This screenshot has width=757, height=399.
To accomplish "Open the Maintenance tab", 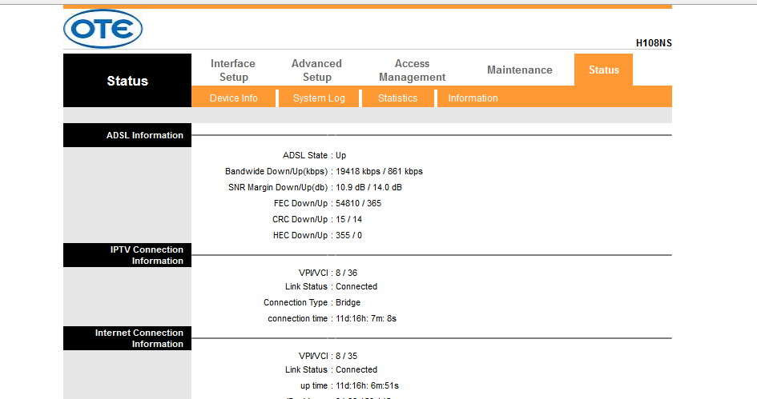I will coord(519,70).
